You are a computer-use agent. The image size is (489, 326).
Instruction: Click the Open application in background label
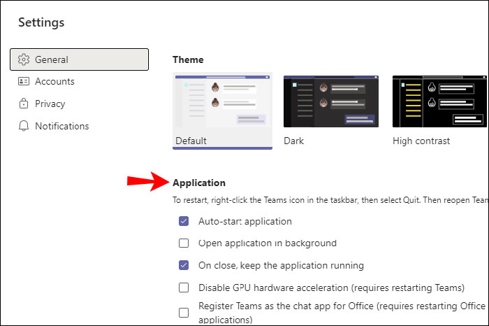[268, 243]
